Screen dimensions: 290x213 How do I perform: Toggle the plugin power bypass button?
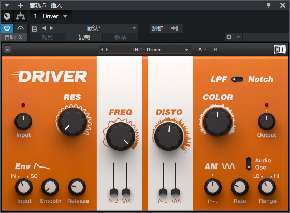7,28
